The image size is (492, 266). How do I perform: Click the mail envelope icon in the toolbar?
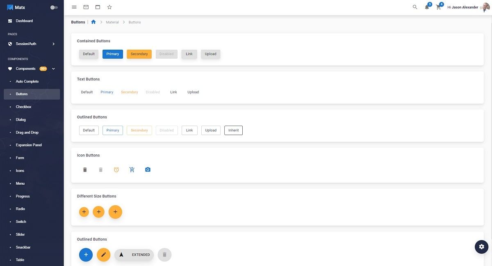(x=85, y=7)
